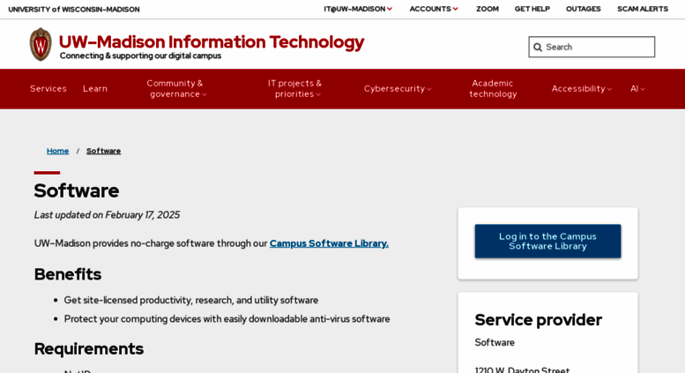Image resolution: width=685 pixels, height=373 pixels.
Task: Open the Services menu item
Action: 48,89
